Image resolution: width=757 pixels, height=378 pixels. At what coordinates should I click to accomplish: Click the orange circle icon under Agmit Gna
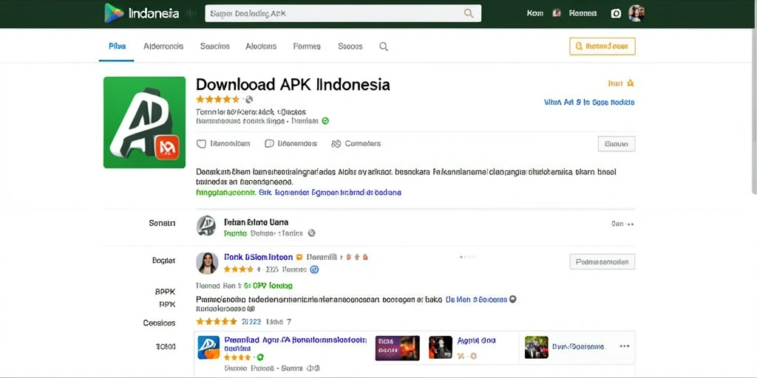click(472, 356)
